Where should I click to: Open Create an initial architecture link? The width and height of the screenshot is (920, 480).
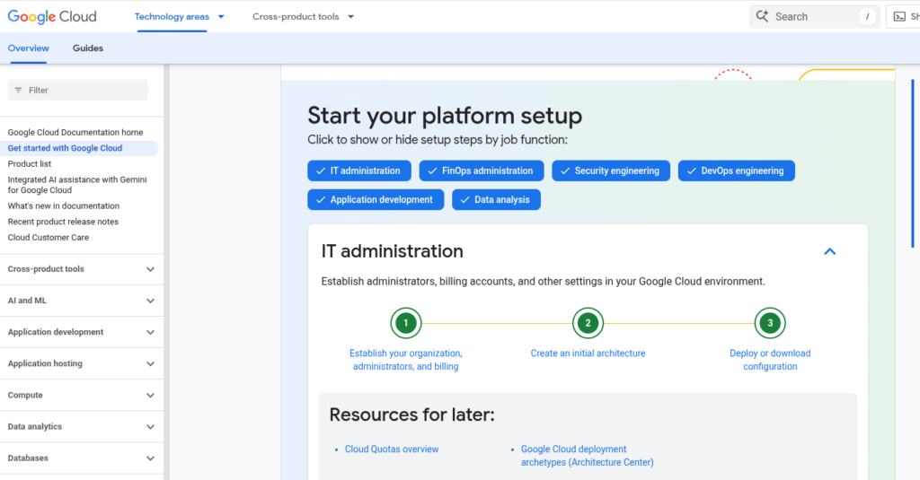[588, 353]
